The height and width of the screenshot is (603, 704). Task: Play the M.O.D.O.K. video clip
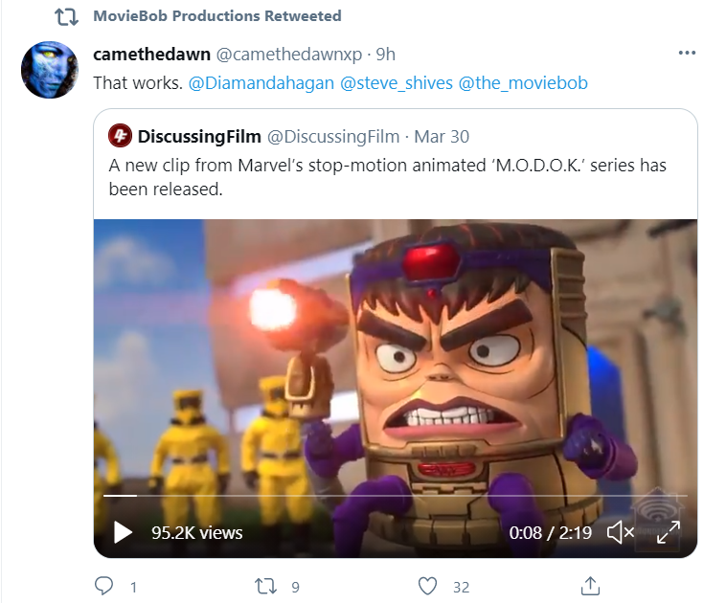(x=123, y=532)
